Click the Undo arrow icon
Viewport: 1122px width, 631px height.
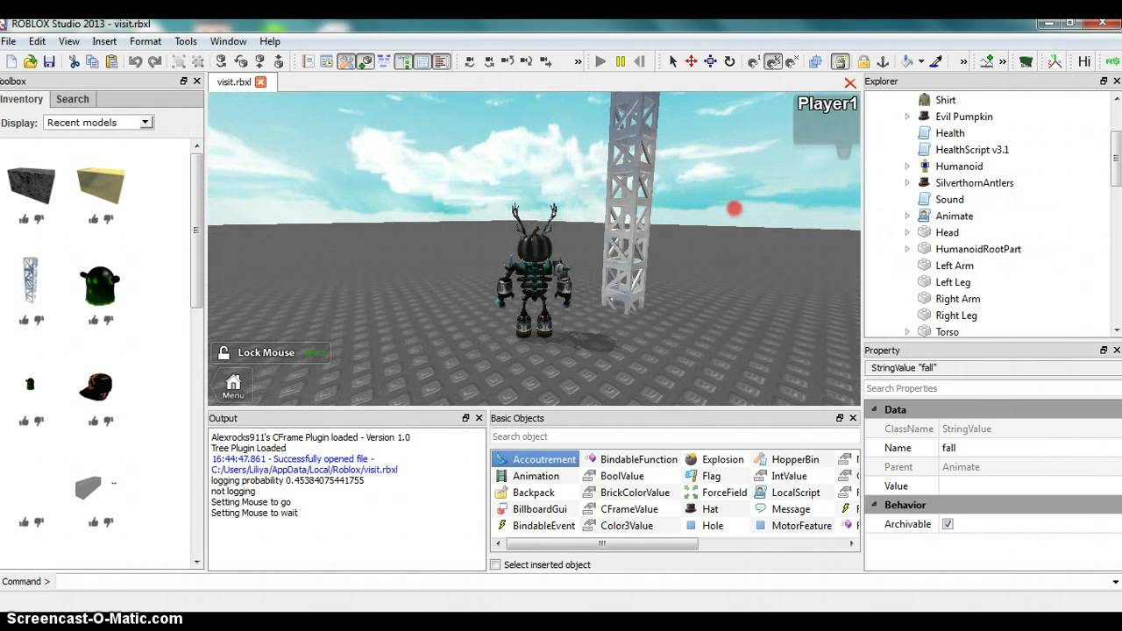tap(135, 61)
